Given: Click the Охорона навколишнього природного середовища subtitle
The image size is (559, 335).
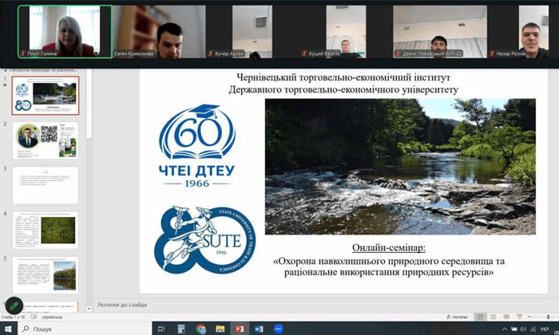Looking at the screenshot, I should [389, 266].
